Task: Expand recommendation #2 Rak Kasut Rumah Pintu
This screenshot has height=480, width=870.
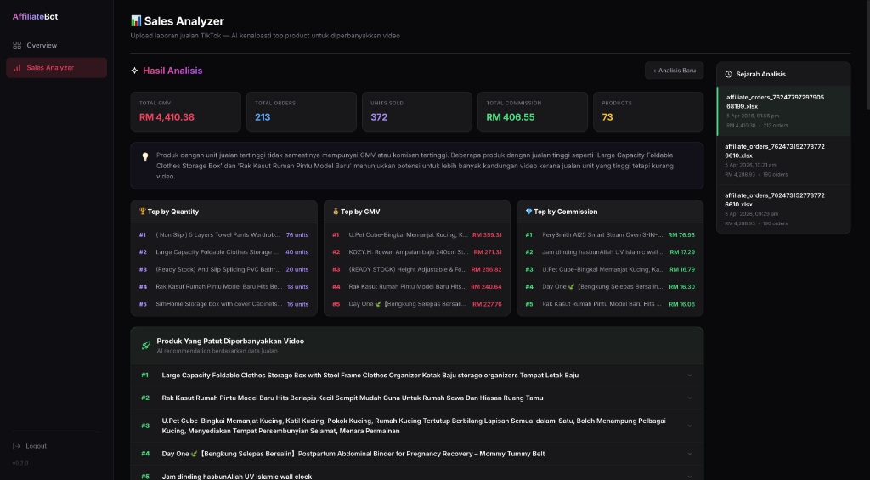Action: [417, 398]
